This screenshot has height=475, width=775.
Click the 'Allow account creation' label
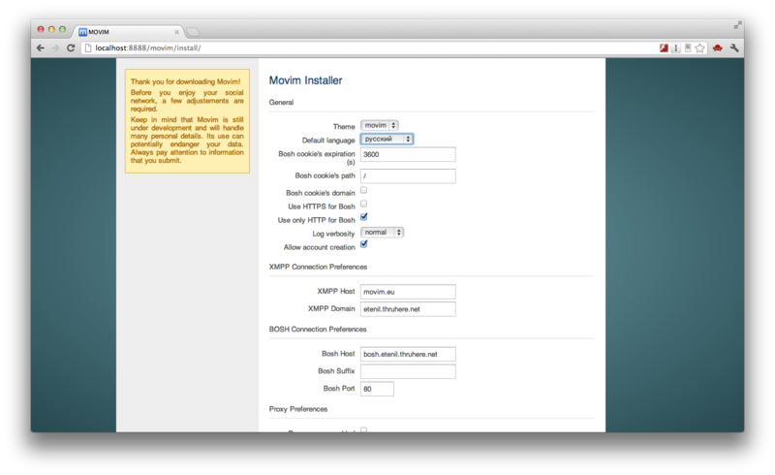(320, 247)
